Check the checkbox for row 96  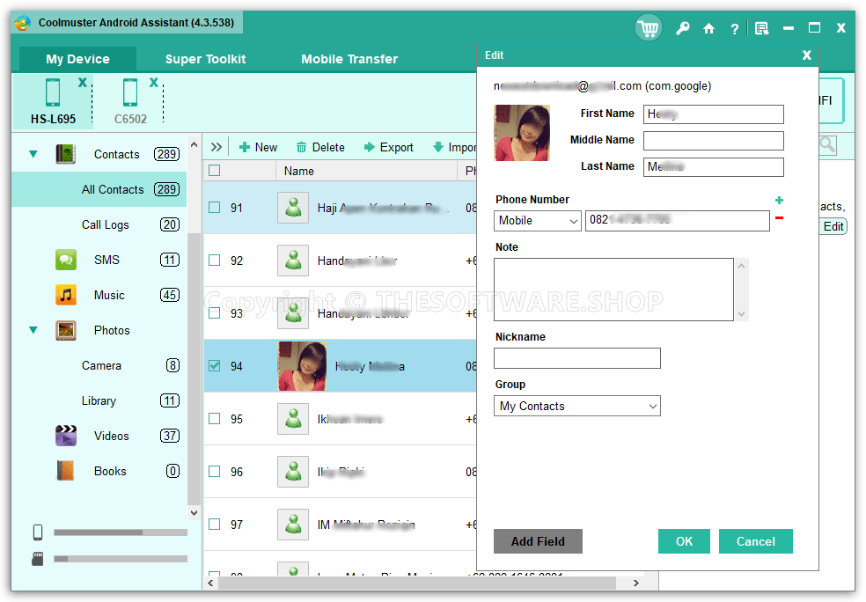point(214,472)
